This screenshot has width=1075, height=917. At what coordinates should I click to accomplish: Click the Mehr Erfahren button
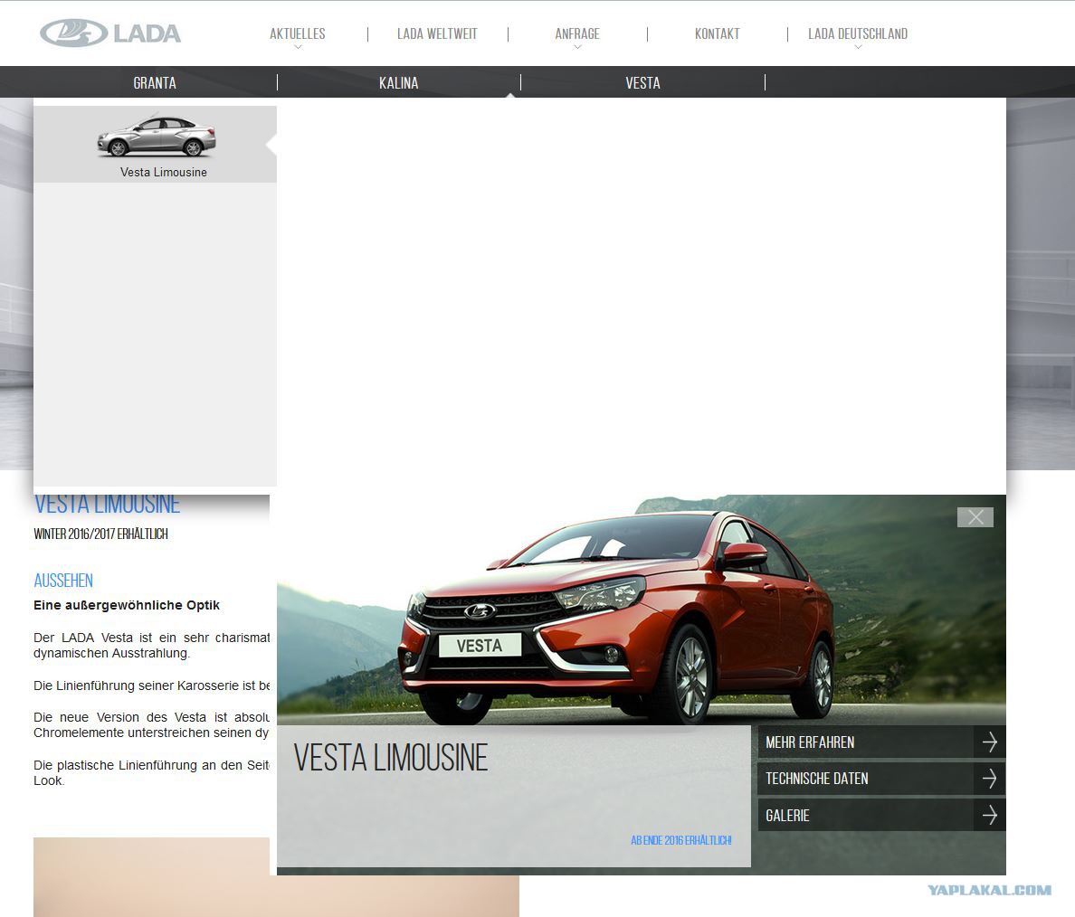pos(881,742)
